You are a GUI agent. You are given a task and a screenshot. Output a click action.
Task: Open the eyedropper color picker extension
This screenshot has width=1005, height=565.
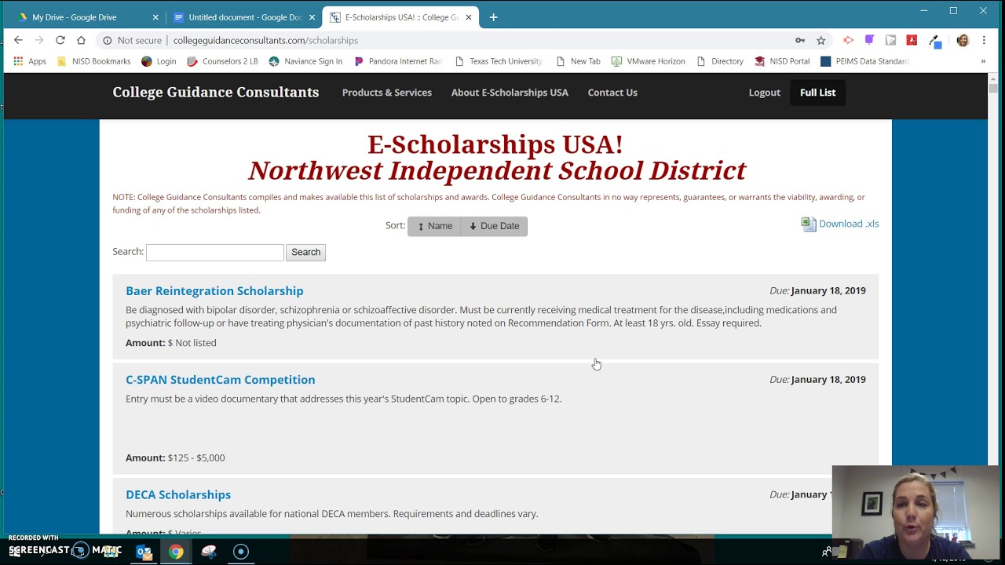[934, 41]
